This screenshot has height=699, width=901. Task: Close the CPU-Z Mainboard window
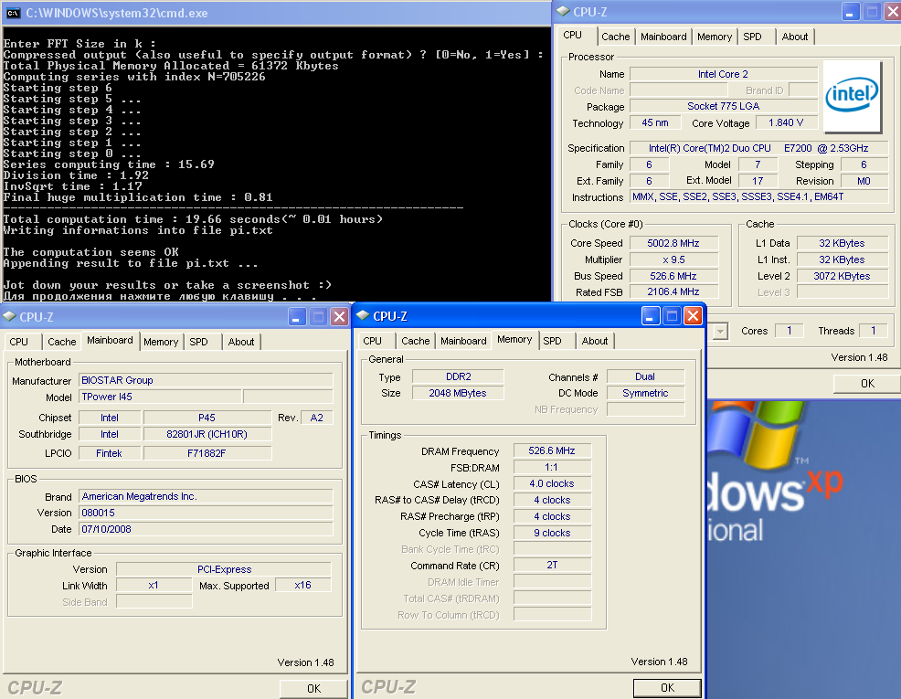click(340, 317)
